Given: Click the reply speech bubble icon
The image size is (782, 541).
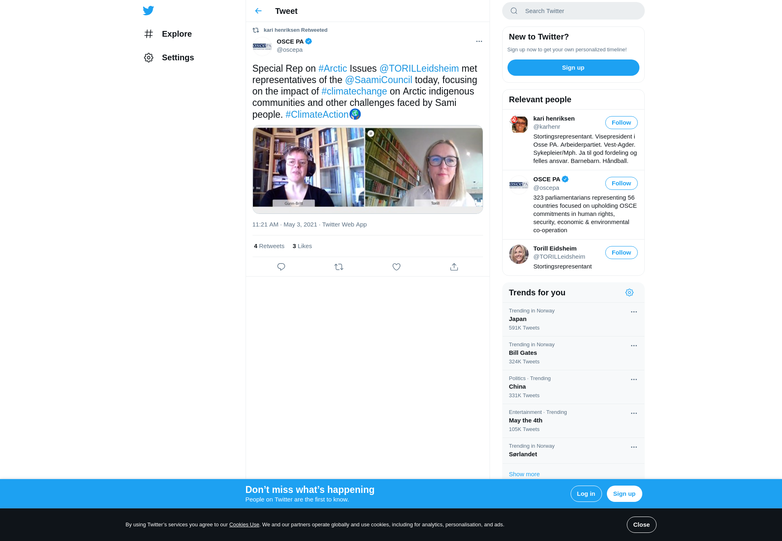Looking at the screenshot, I should [x=281, y=267].
